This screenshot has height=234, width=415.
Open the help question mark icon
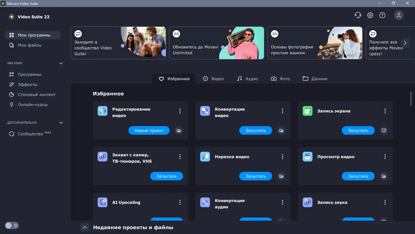[x=382, y=15]
